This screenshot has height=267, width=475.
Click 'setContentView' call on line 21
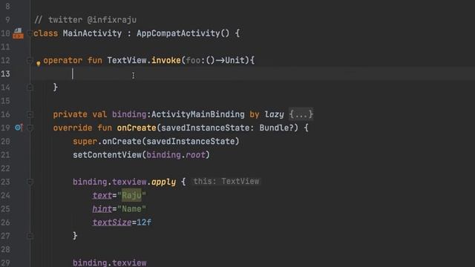pyautogui.click(x=107, y=155)
